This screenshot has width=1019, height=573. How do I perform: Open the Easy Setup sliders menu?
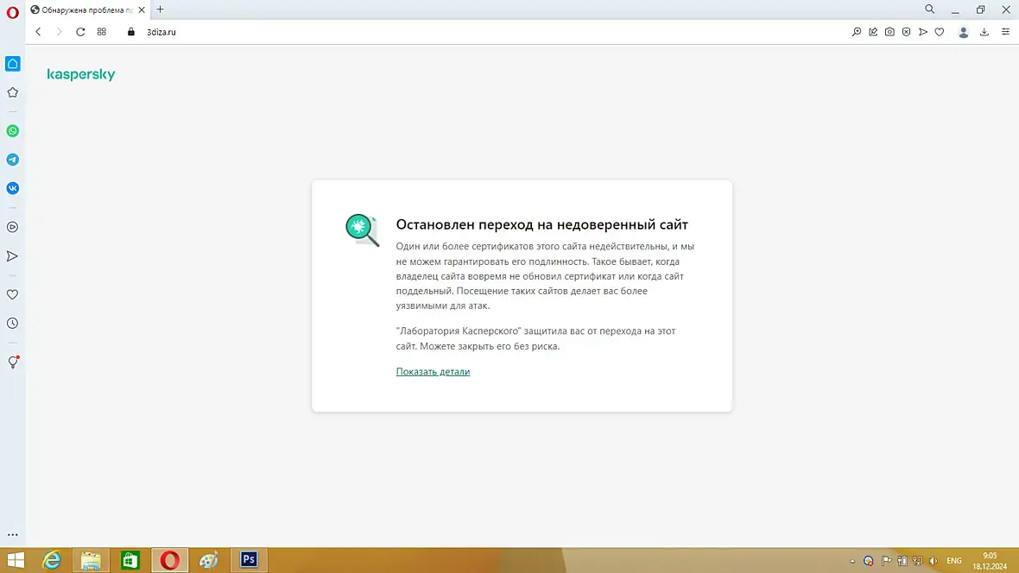[1005, 32]
